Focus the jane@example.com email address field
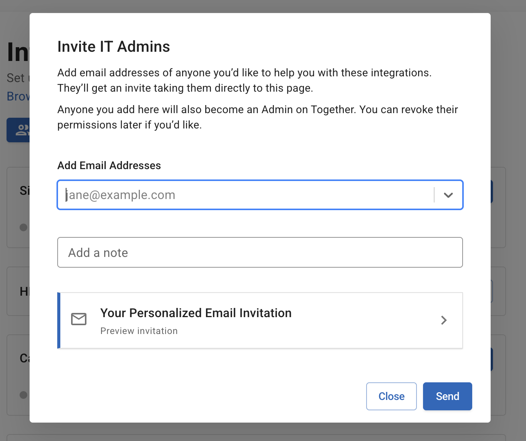The image size is (526, 441). (246, 195)
